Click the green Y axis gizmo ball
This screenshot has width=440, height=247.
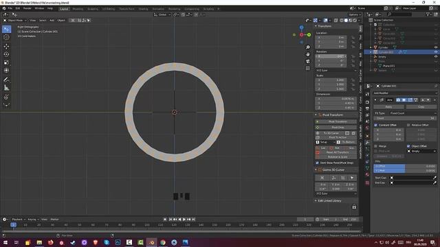[x=309, y=35]
